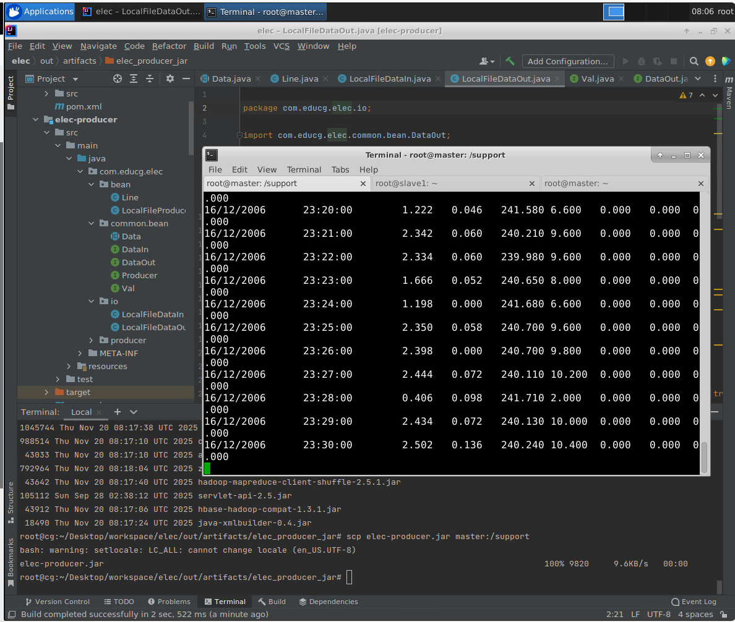Viewport: 735px width, 622px height.
Task: Click the Build hammer icon in toolbar
Action: 510,61
